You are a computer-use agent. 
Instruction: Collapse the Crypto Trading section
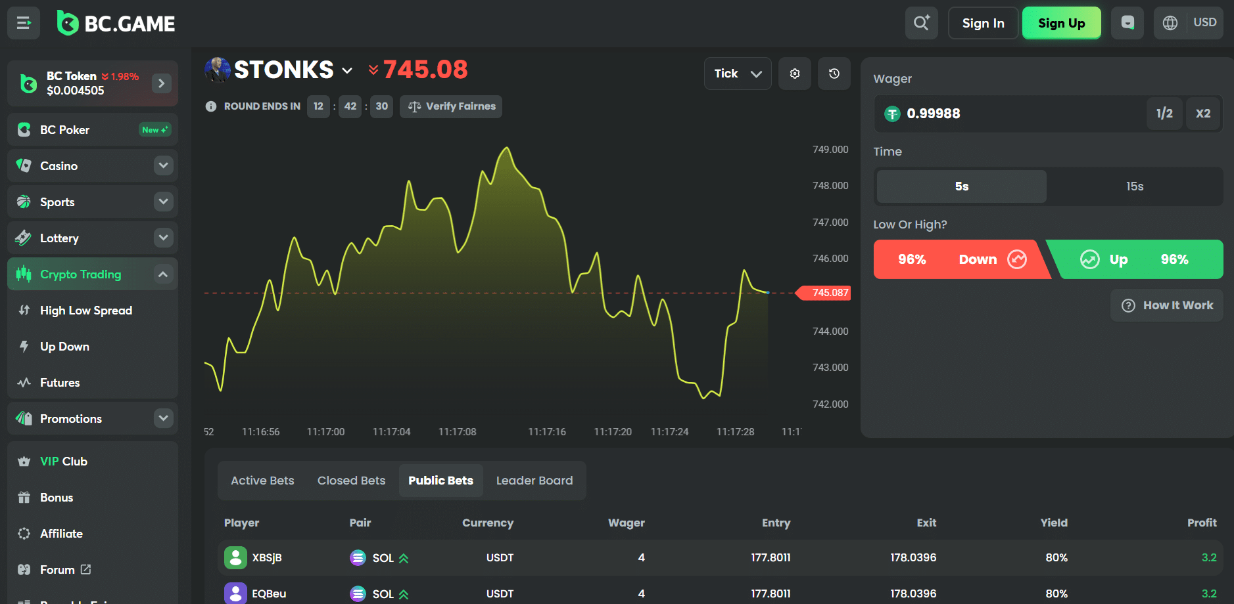164,274
